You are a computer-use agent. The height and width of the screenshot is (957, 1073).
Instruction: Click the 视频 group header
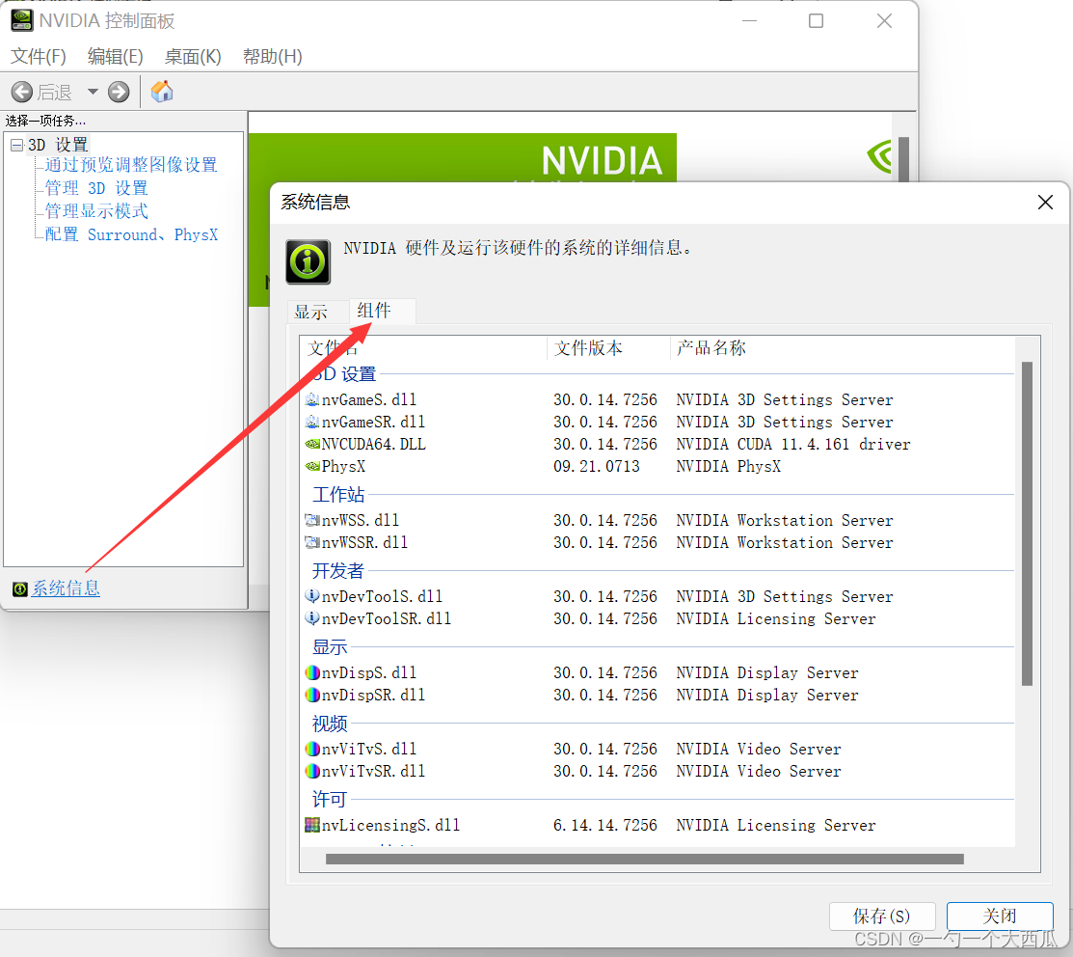(x=330, y=723)
